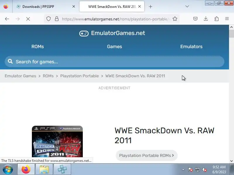Click the muted volume tray icon
Image resolution: width=234 pixels, height=175 pixels.
pyautogui.click(x=204, y=169)
